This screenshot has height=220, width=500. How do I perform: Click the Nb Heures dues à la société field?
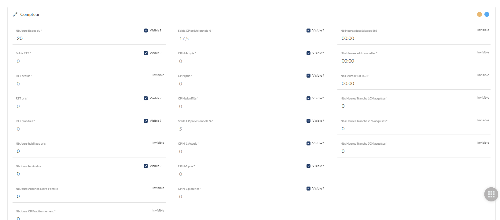pos(413,38)
